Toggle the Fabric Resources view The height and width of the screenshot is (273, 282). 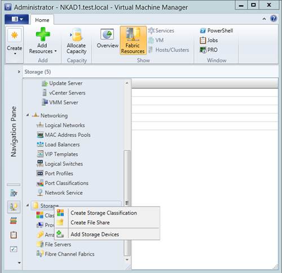[133, 41]
